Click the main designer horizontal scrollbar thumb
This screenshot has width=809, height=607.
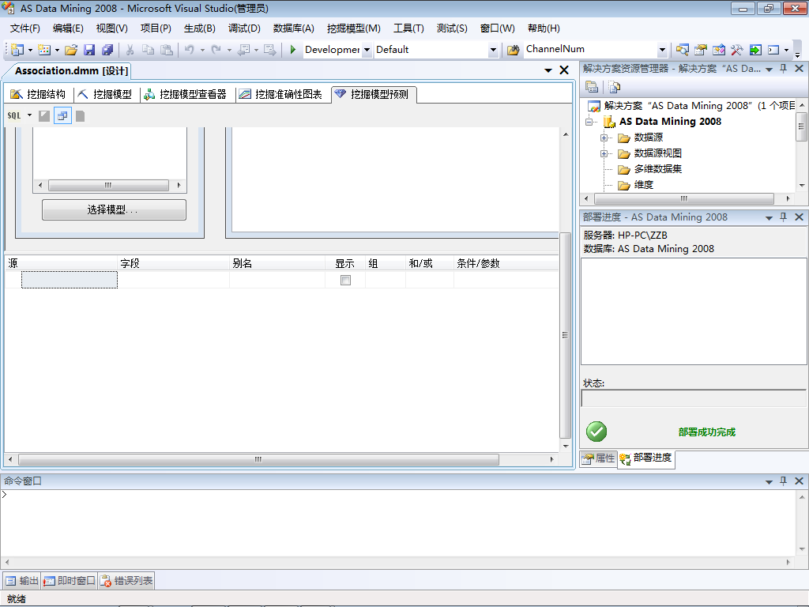click(258, 459)
